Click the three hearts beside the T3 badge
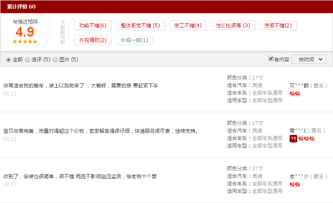Screen dimensions: 333x203 pyautogui.click(x=306, y=139)
